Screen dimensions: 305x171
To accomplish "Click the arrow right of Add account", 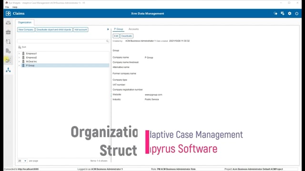I will click(108, 29).
